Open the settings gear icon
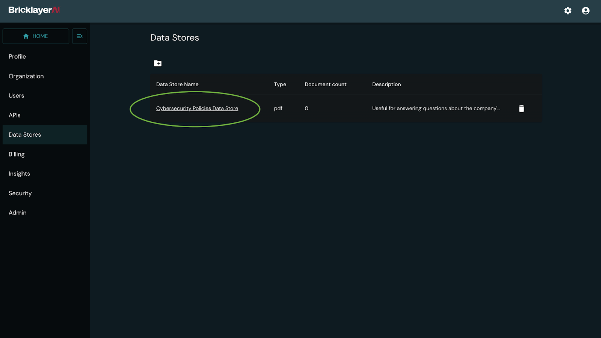This screenshot has height=338, width=601. (x=567, y=11)
